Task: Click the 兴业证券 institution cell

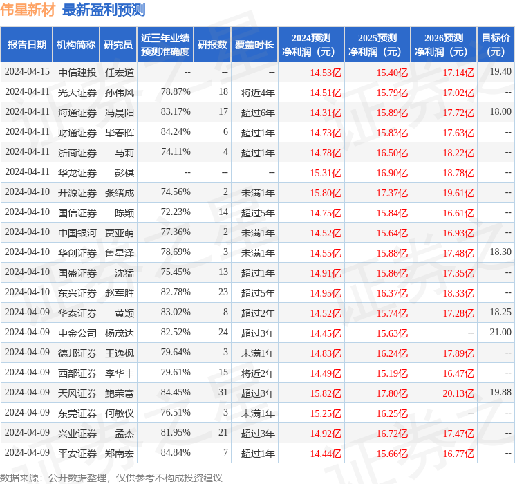Action: tap(77, 434)
